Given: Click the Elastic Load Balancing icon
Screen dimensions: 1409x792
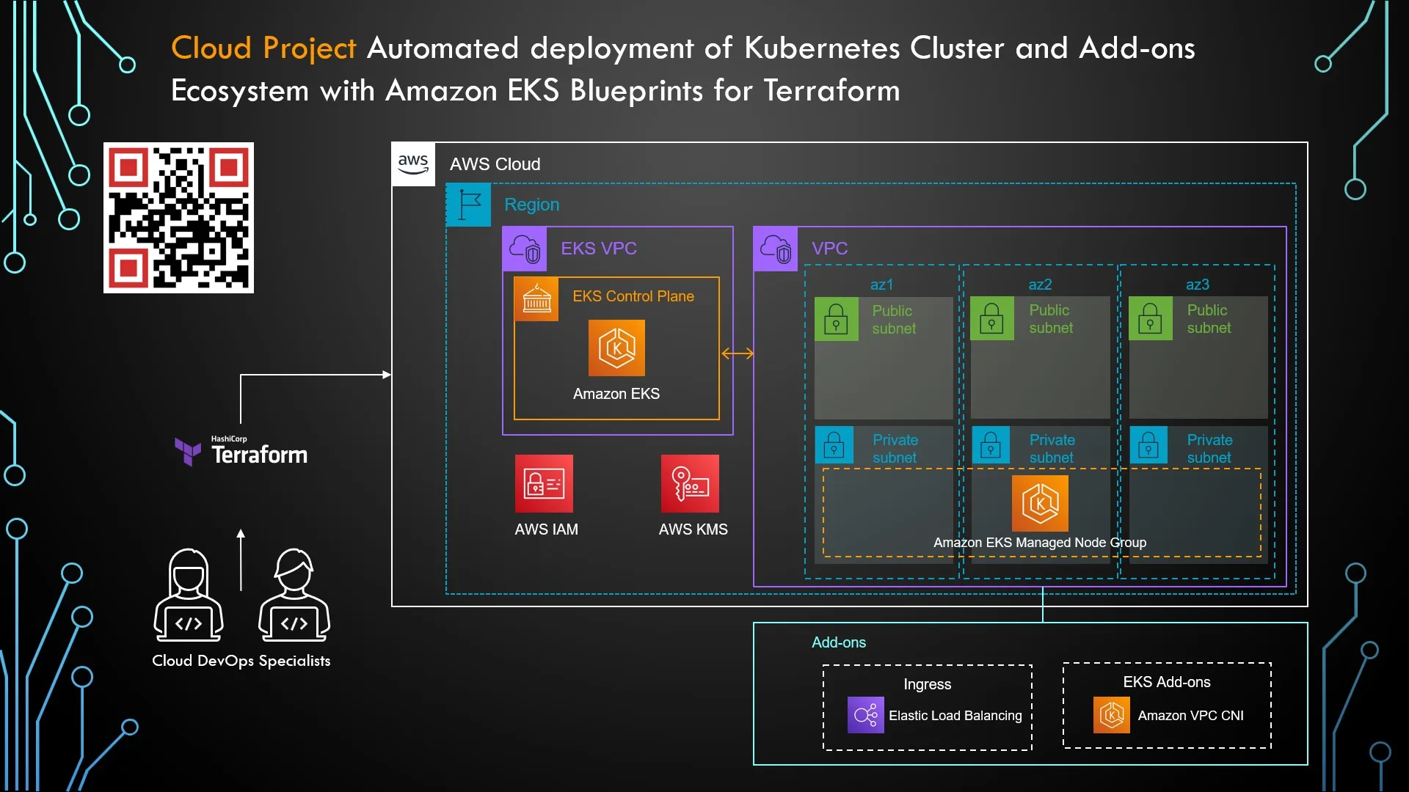Looking at the screenshot, I should (x=864, y=715).
